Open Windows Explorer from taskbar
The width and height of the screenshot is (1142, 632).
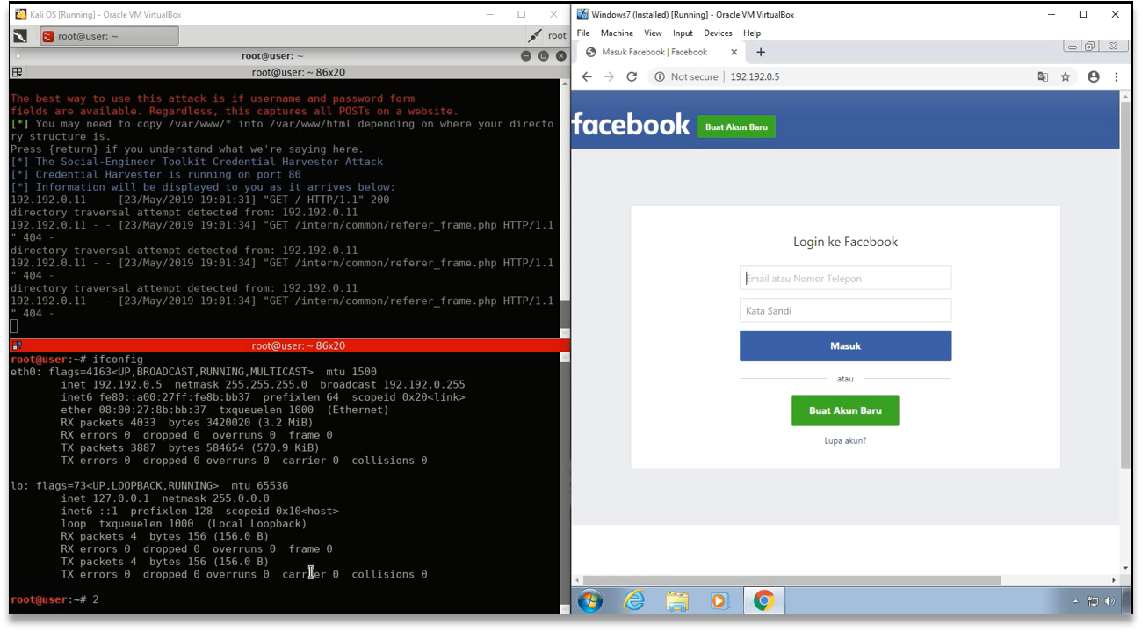[676, 601]
